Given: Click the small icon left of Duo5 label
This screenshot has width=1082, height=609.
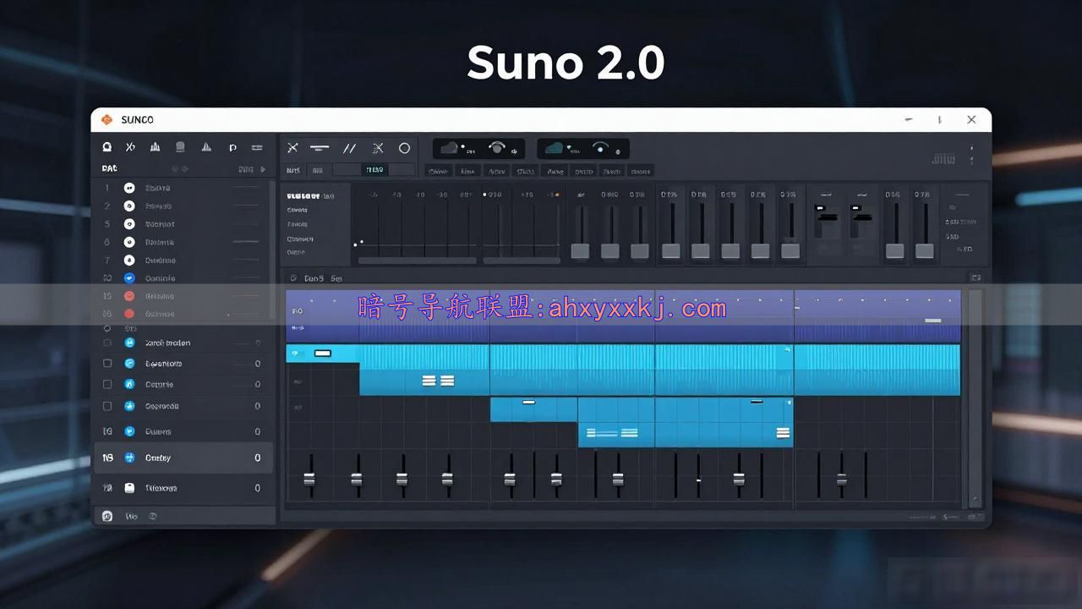Looking at the screenshot, I should (293, 277).
